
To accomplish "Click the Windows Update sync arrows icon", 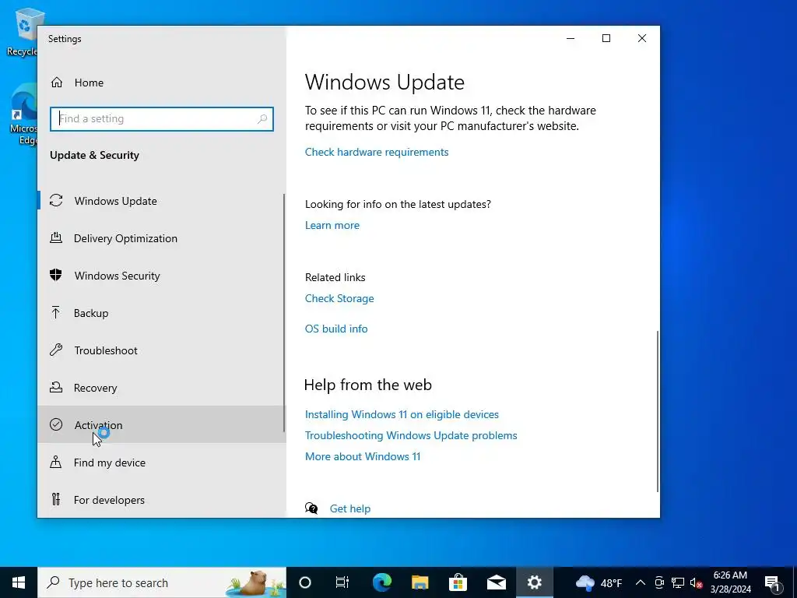I will [x=56, y=201].
